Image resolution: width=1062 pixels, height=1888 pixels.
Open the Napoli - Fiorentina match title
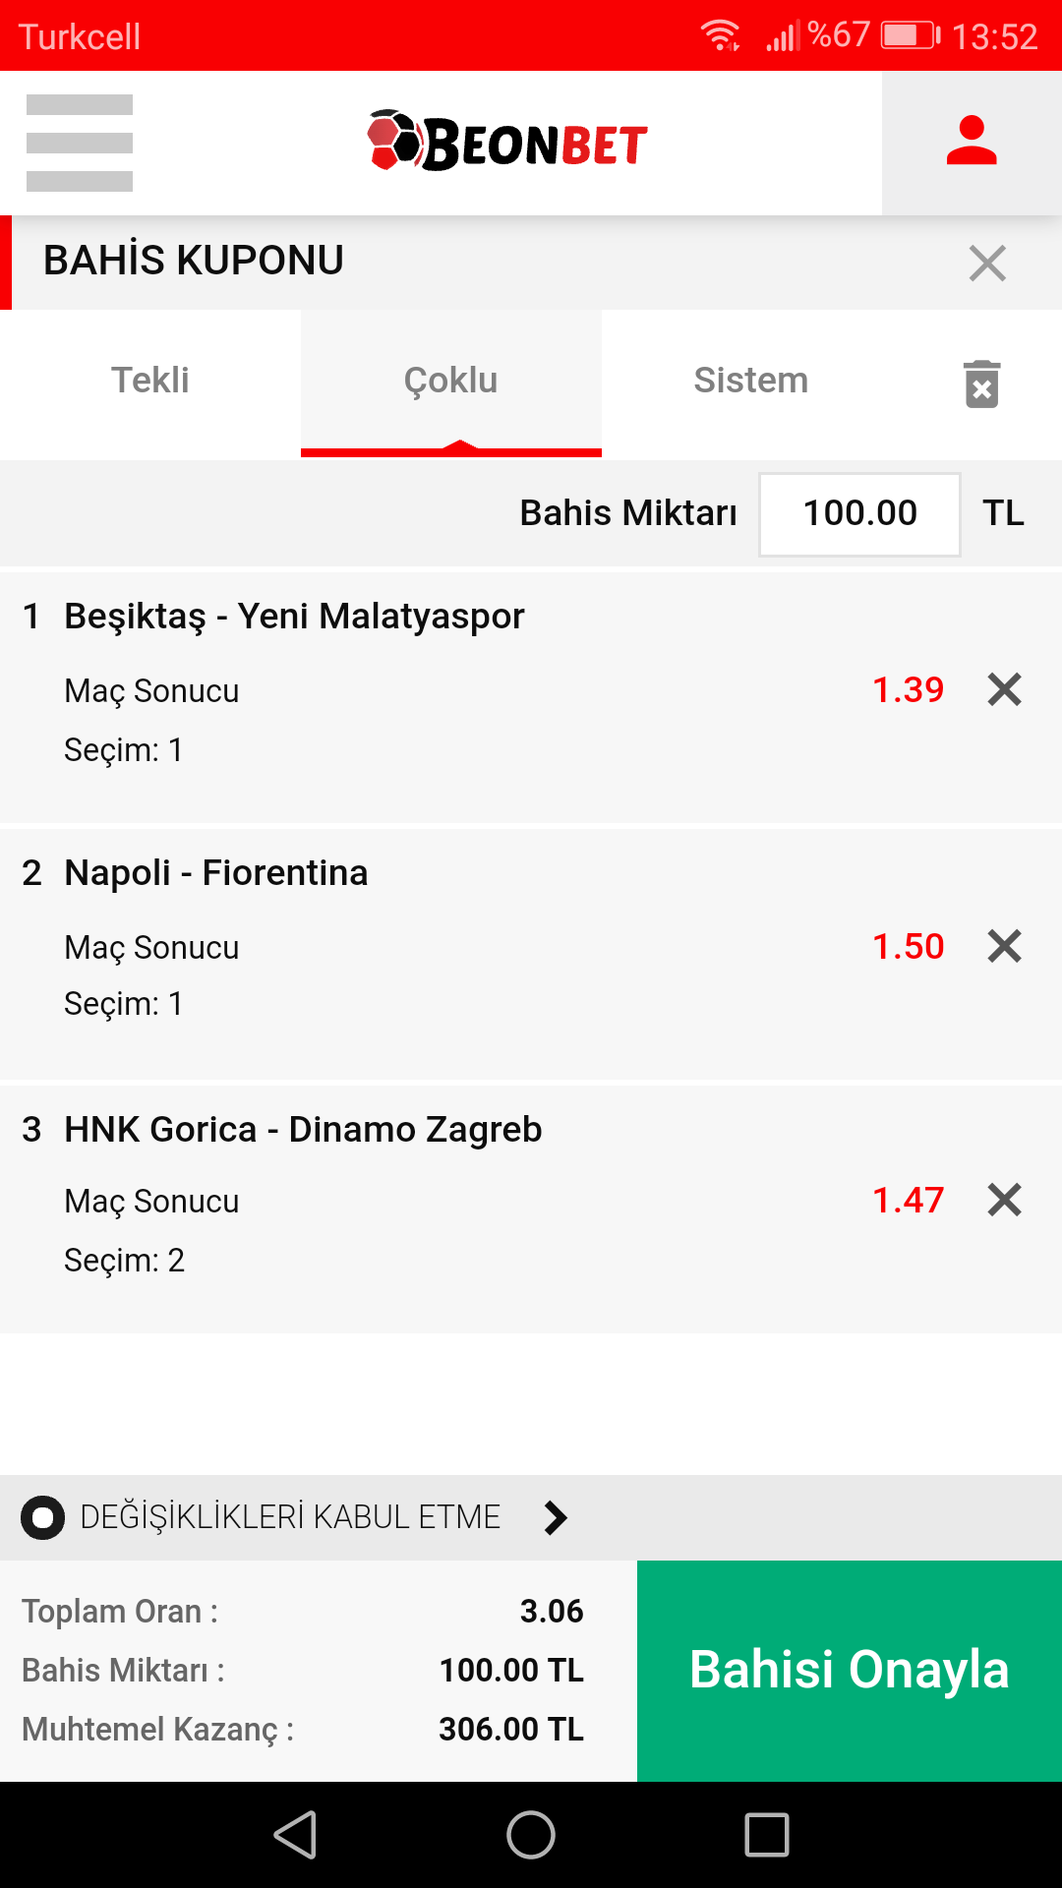click(x=216, y=872)
